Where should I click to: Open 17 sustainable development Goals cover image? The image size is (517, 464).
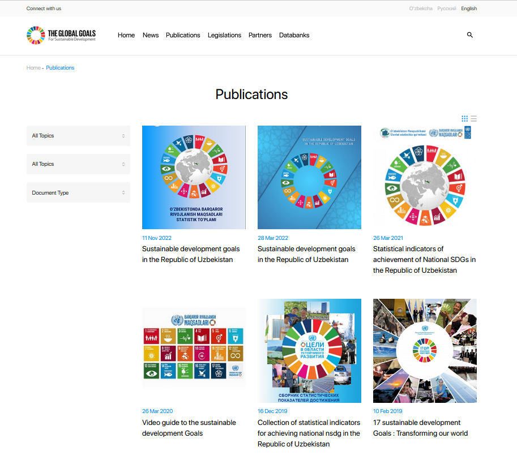[x=425, y=351]
